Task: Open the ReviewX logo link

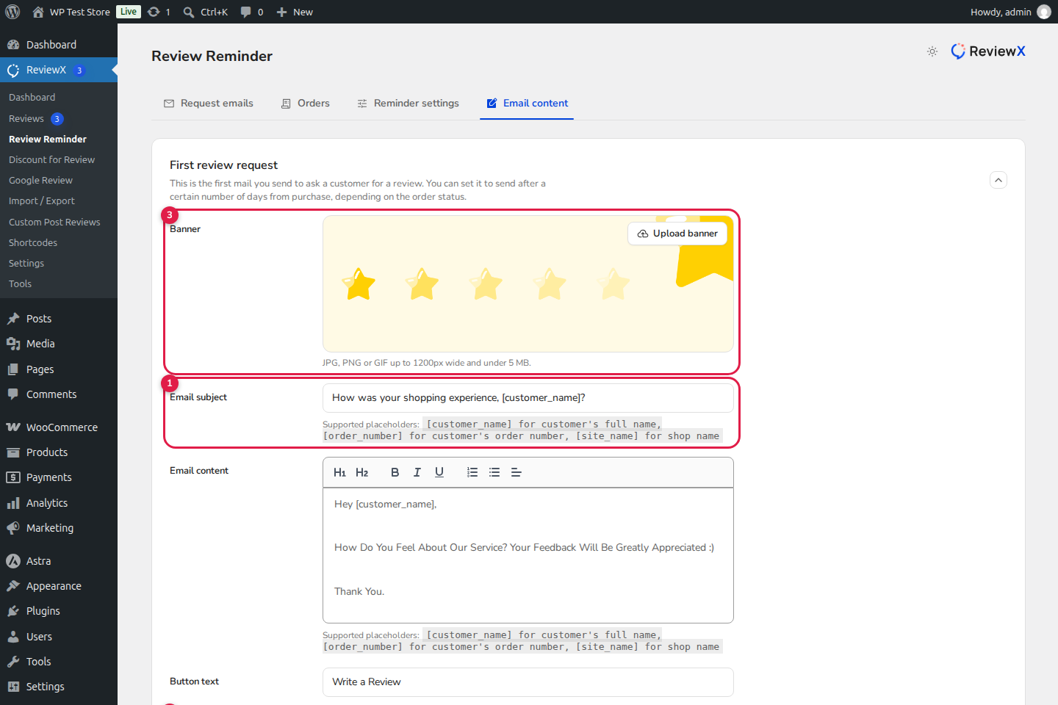Action: [x=988, y=51]
